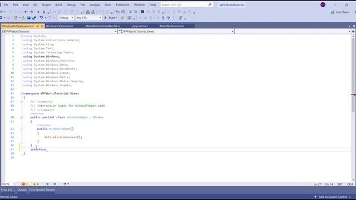Click the Open File folder icon
Viewport: 356px width, 200px height.
tap(23, 18)
